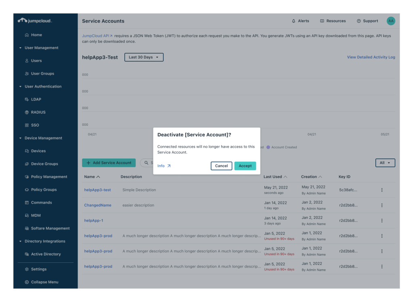
Task: Click View Detailed Activity Log link
Action: (x=371, y=57)
